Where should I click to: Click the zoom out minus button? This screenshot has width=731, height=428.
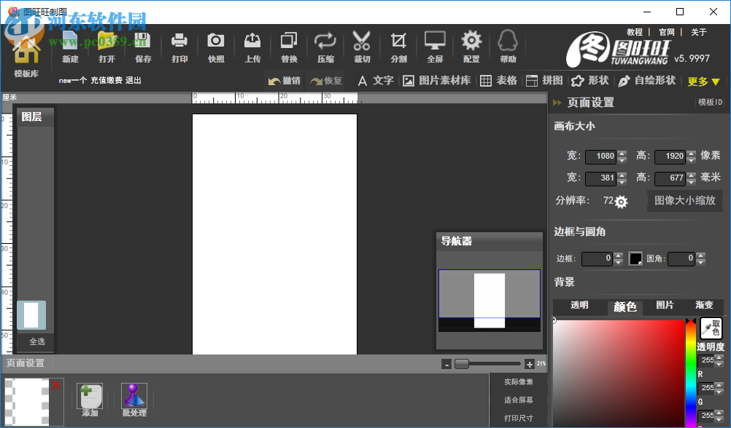point(446,364)
